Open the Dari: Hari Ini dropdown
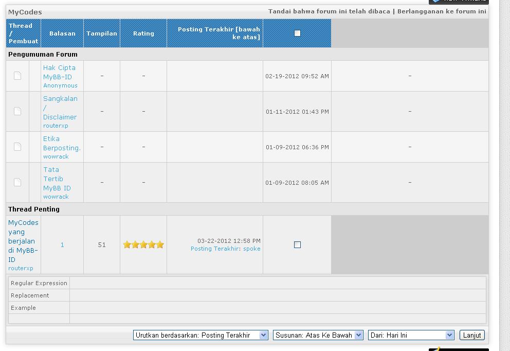The image size is (510, 351). 411,335
